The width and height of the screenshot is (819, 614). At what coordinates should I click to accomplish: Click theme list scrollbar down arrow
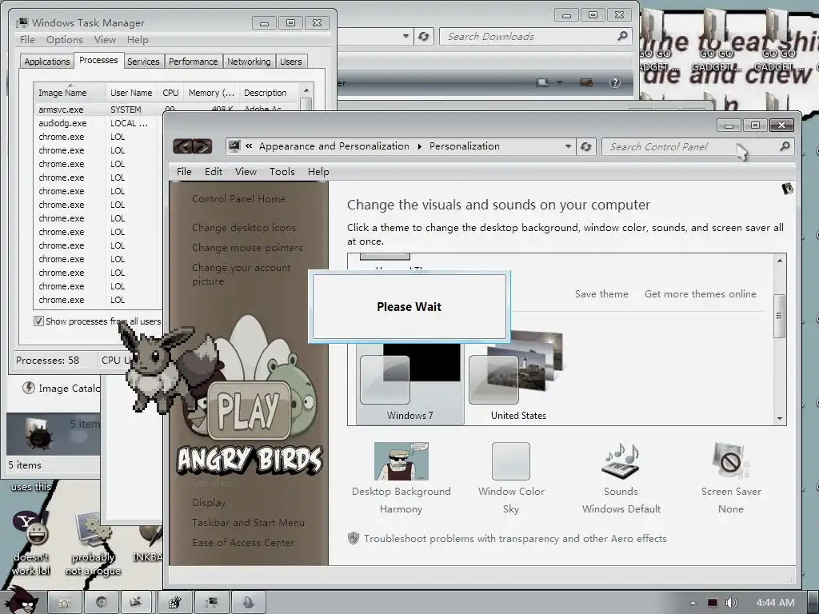click(x=780, y=418)
